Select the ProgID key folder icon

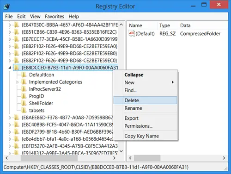24,96
